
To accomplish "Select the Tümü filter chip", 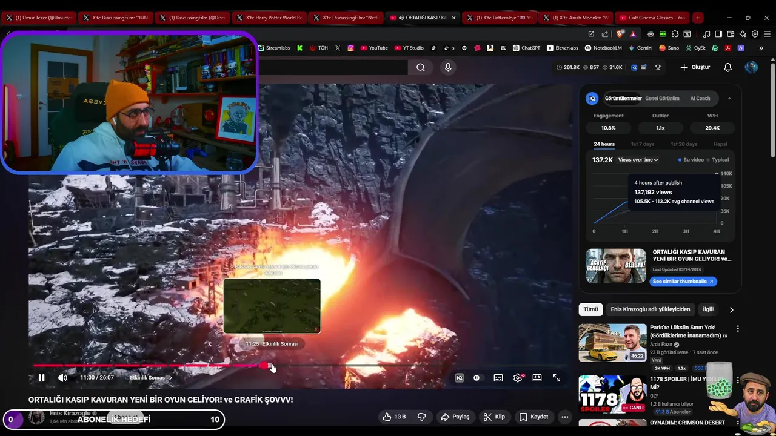I will [x=590, y=309].
